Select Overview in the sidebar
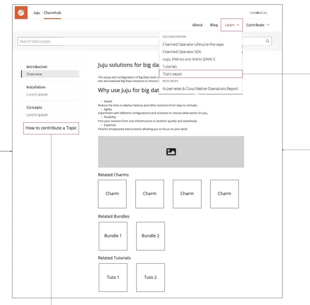310x305 pixels. (50, 74)
